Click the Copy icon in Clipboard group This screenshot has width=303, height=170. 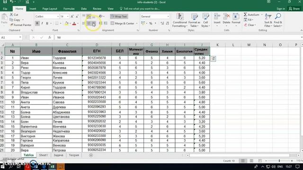[x=11, y=20]
